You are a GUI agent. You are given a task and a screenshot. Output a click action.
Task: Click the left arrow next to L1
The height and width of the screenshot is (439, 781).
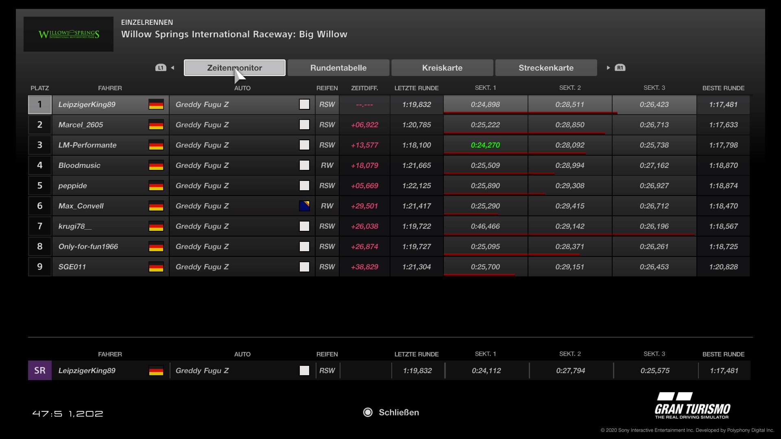point(173,68)
